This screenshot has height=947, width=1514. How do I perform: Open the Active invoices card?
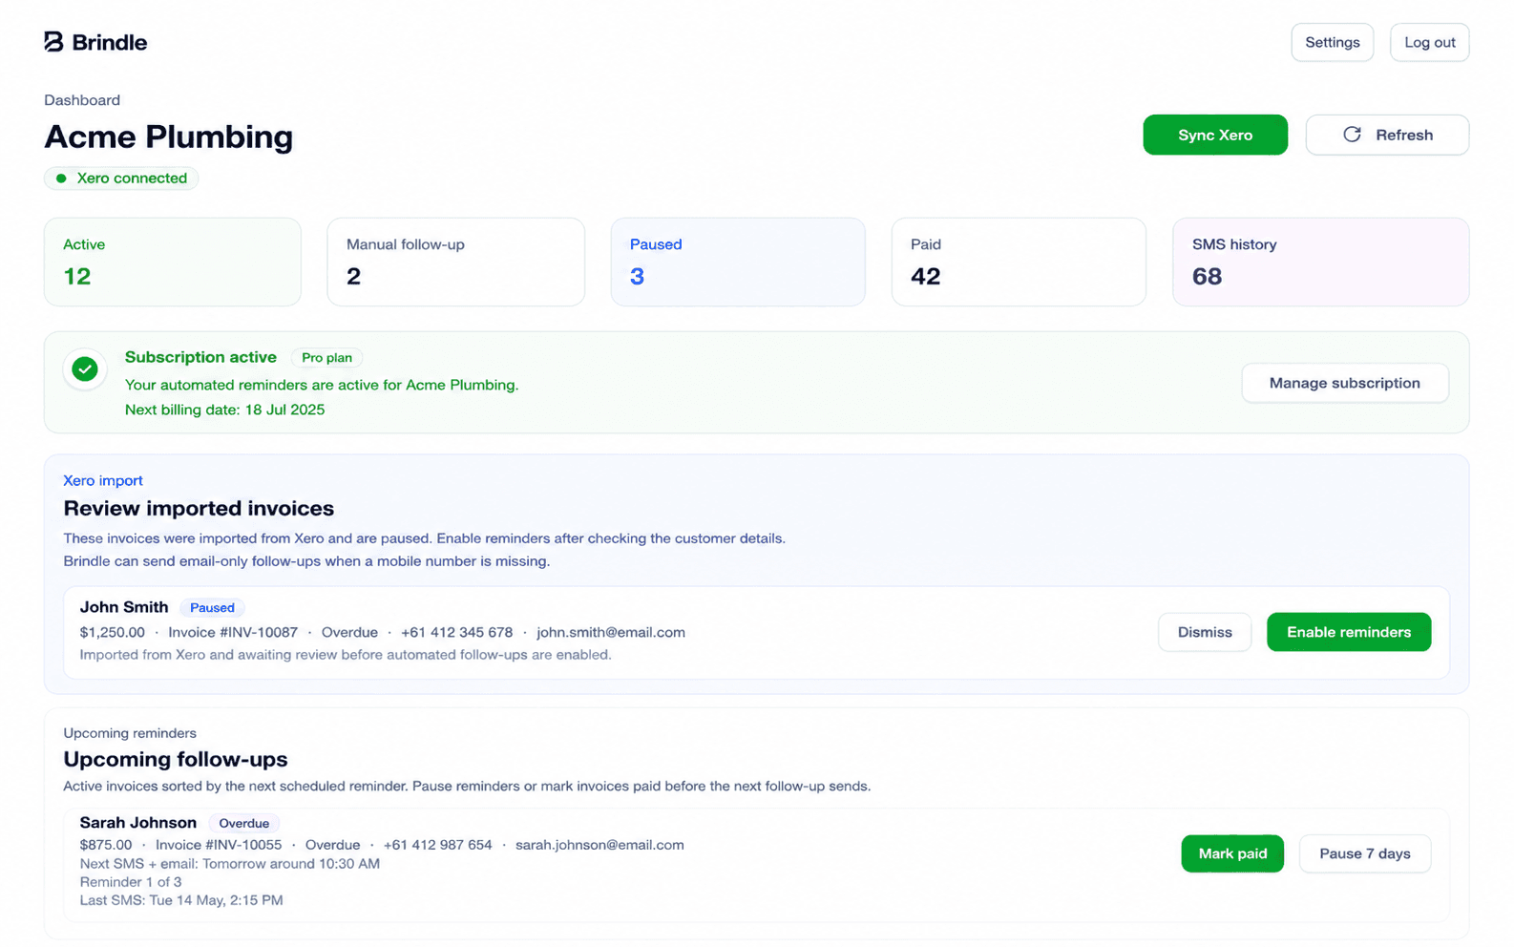click(x=173, y=262)
